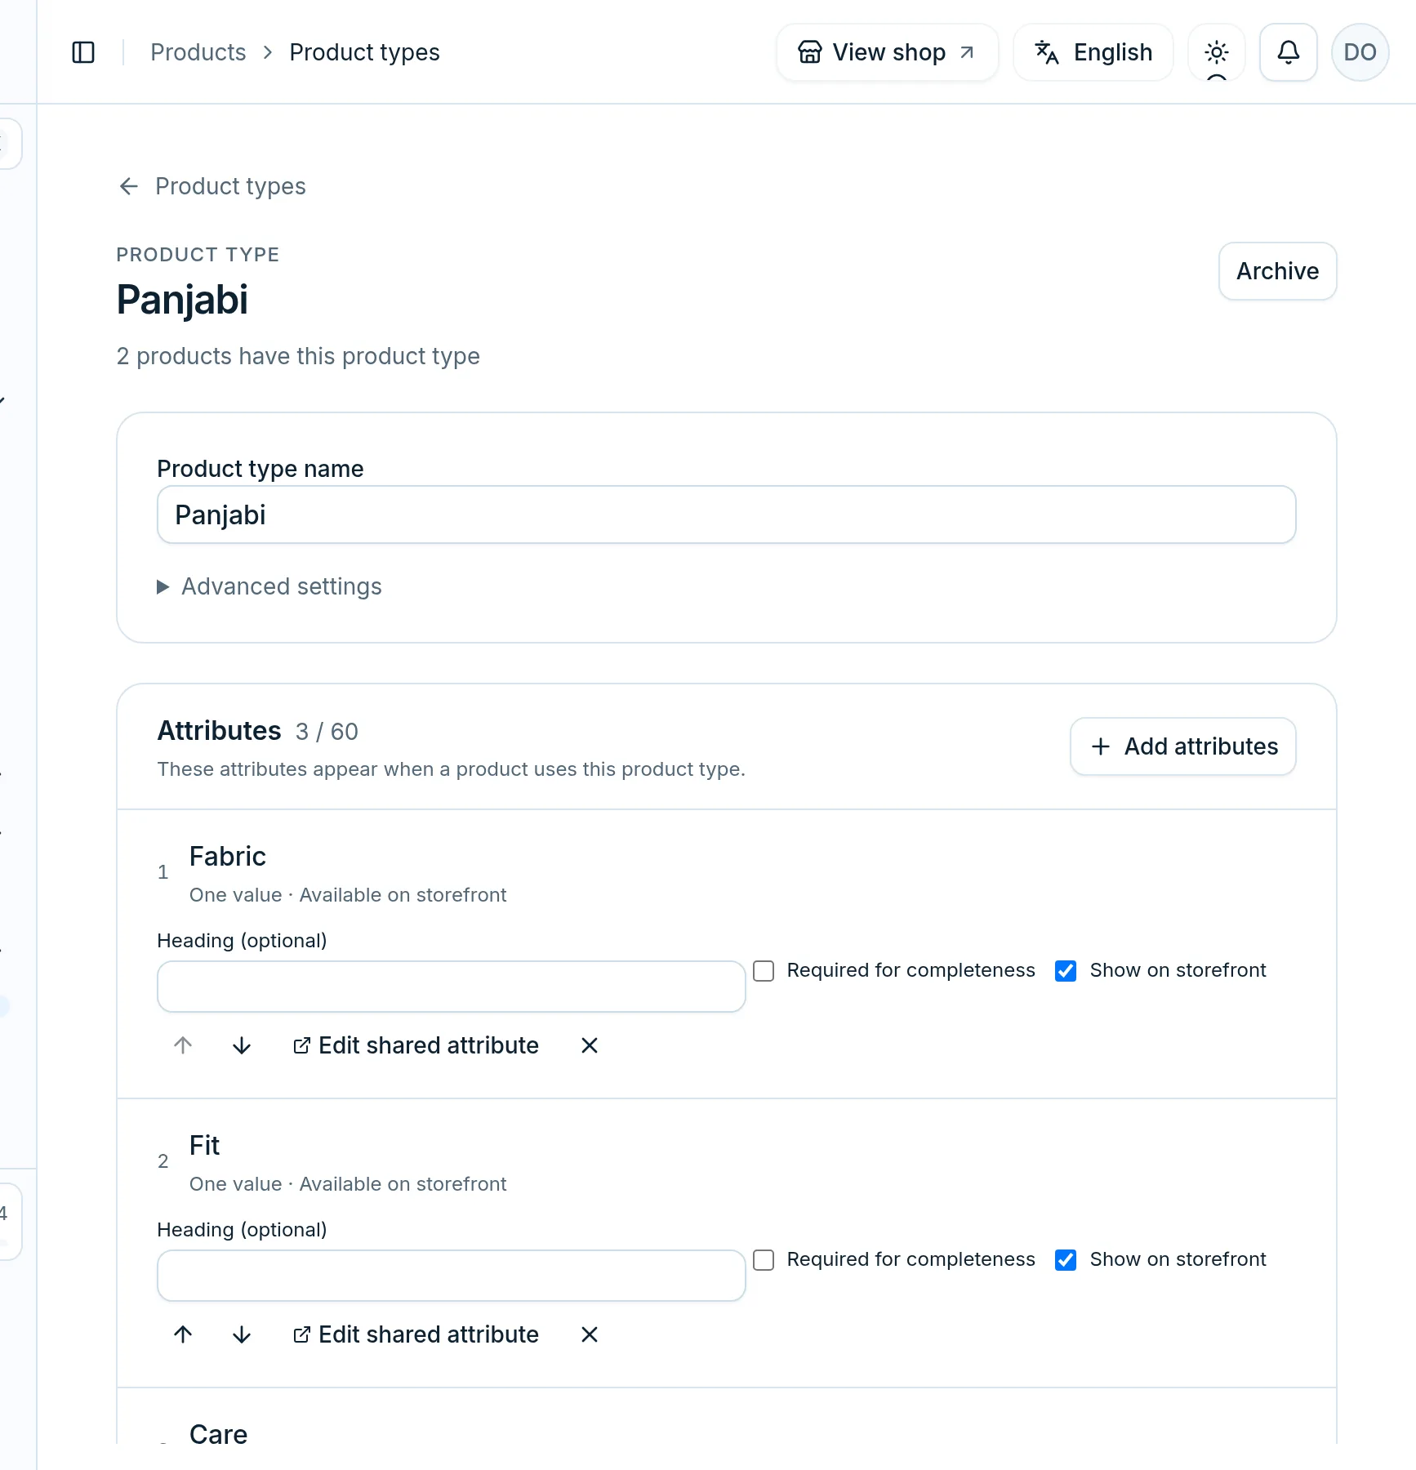This screenshot has width=1416, height=1470.
Task: Open the English language selector
Action: [1093, 52]
